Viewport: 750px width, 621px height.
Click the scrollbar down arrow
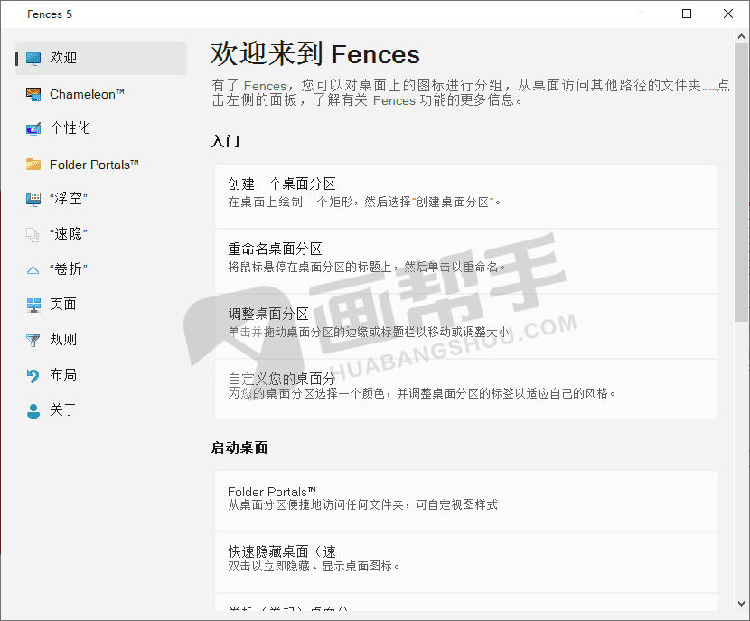741,604
